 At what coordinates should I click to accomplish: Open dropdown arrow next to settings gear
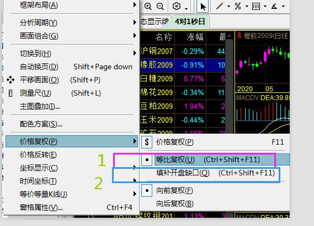tap(186, 9)
